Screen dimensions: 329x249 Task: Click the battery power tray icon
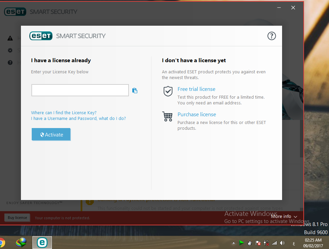coord(266,243)
